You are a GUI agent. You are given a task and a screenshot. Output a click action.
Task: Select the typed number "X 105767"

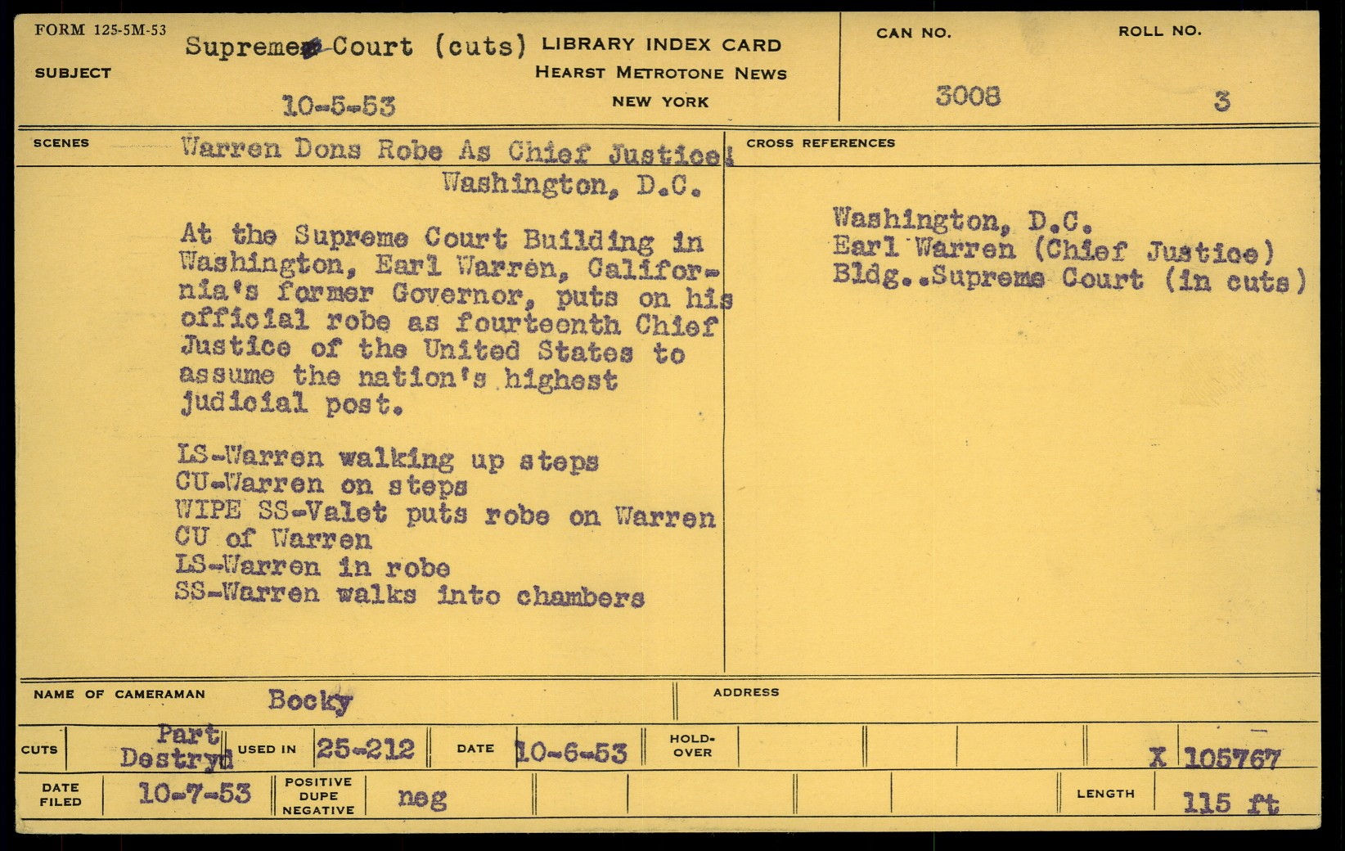click(1215, 759)
